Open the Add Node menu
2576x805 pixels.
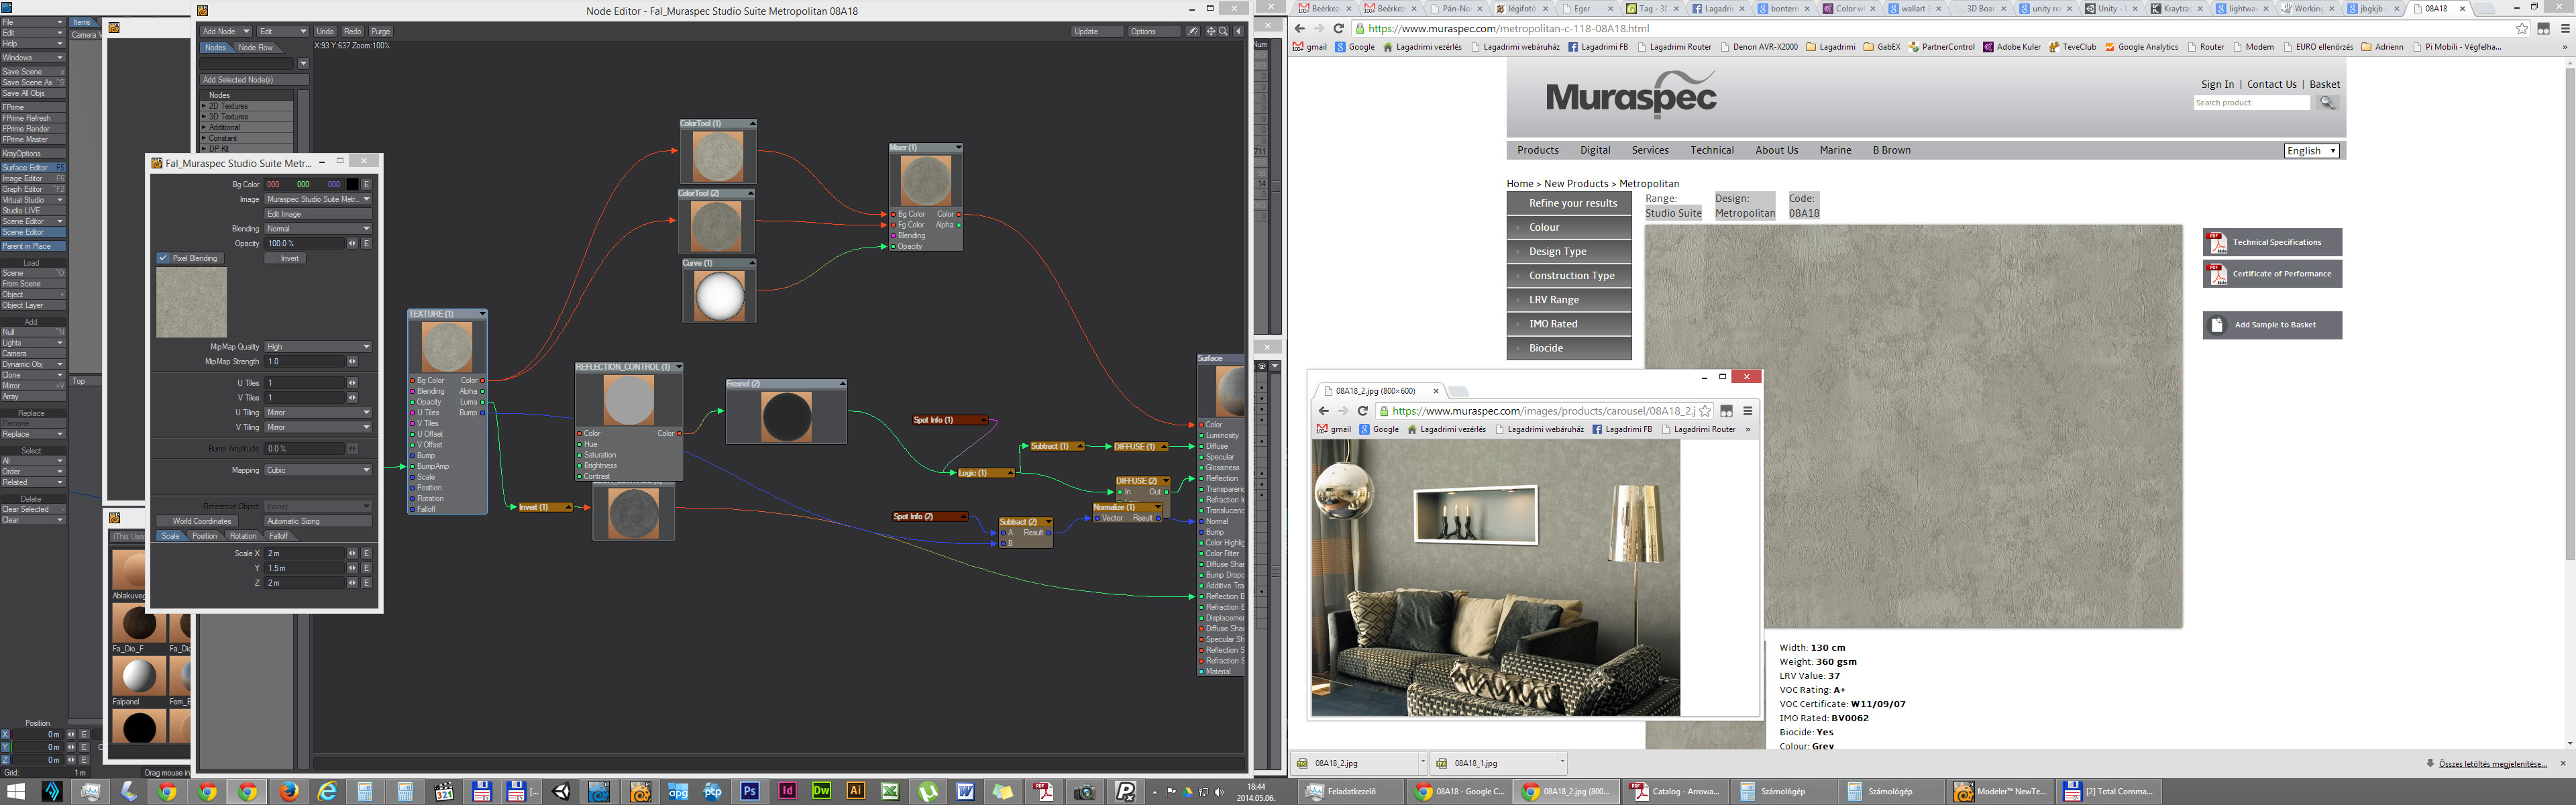(225, 31)
